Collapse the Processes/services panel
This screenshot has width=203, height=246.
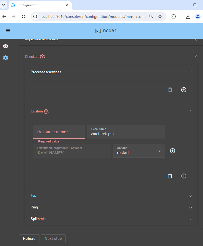pyautogui.click(x=191, y=72)
